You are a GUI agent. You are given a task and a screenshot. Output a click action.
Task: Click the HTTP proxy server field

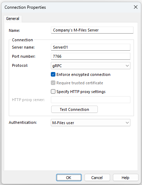91,100
